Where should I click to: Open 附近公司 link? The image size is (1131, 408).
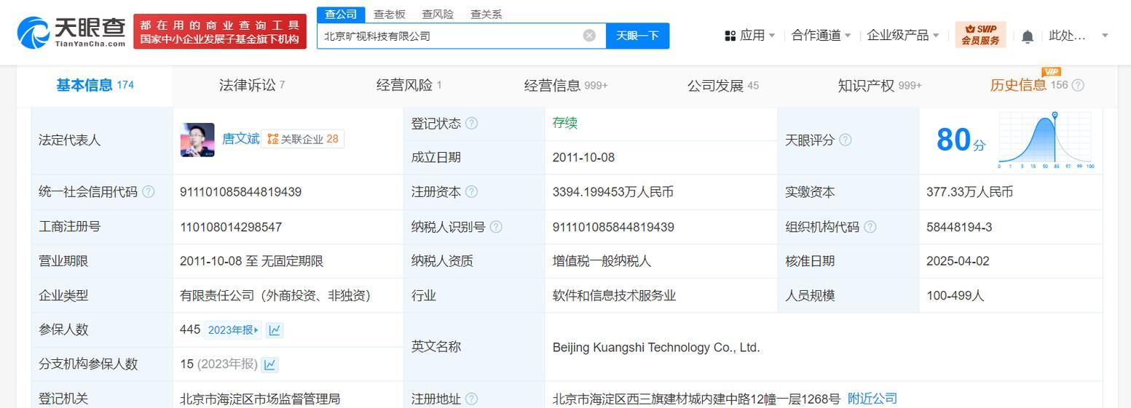pyautogui.click(x=872, y=399)
